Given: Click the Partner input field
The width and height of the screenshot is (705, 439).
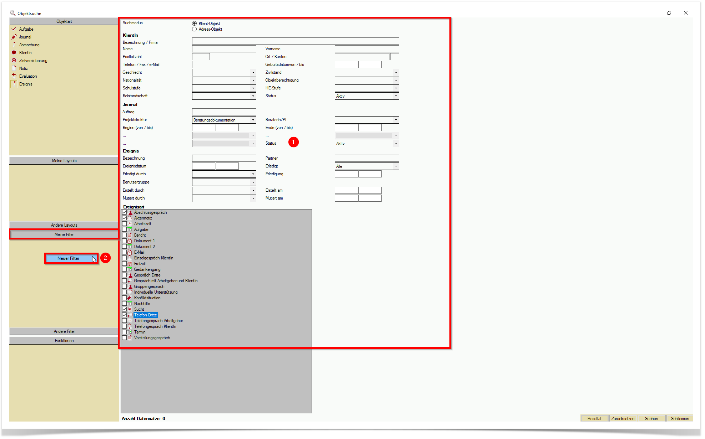Looking at the screenshot, I should tap(367, 158).
